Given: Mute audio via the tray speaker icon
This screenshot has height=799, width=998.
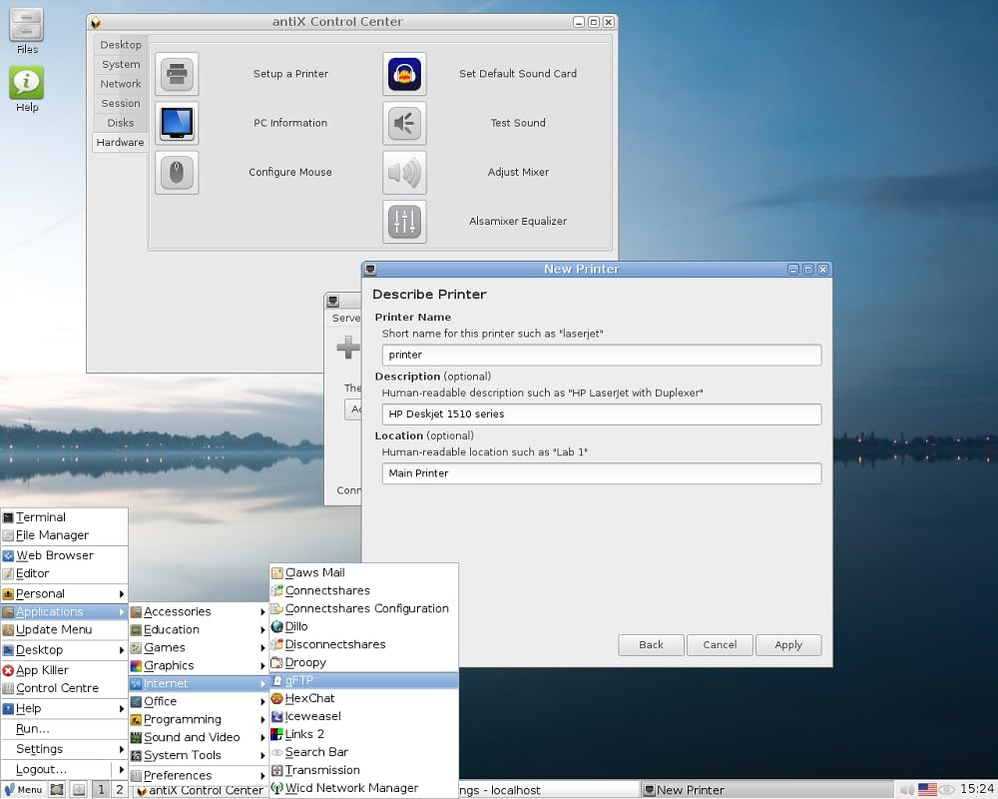Looking at the screenshot, I should tap(906, 788).
